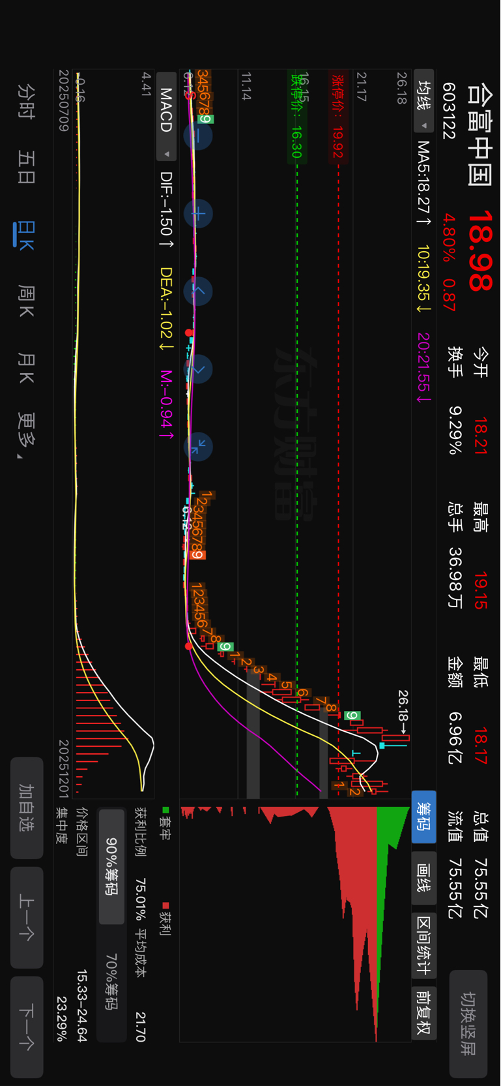Screen dimensions: 501x1086
Task: Tap the DIF:-1.50 reading
Action: click(167, 210)
